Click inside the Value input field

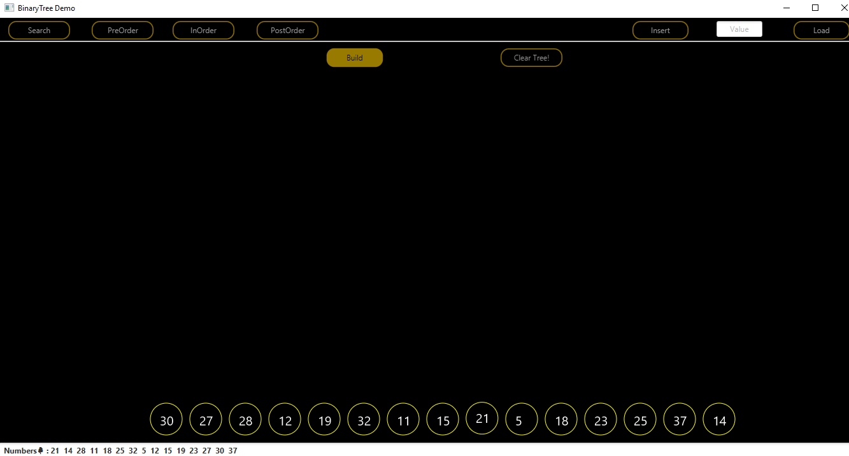[739, 29]
